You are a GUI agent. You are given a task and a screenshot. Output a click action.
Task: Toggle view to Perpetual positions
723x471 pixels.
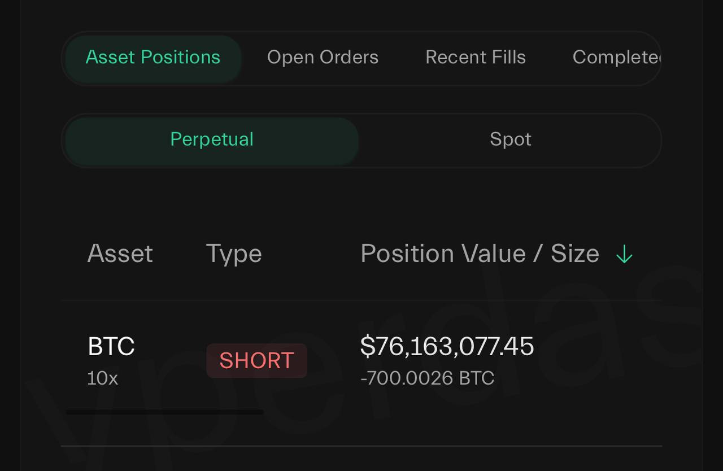pos(212,140)
